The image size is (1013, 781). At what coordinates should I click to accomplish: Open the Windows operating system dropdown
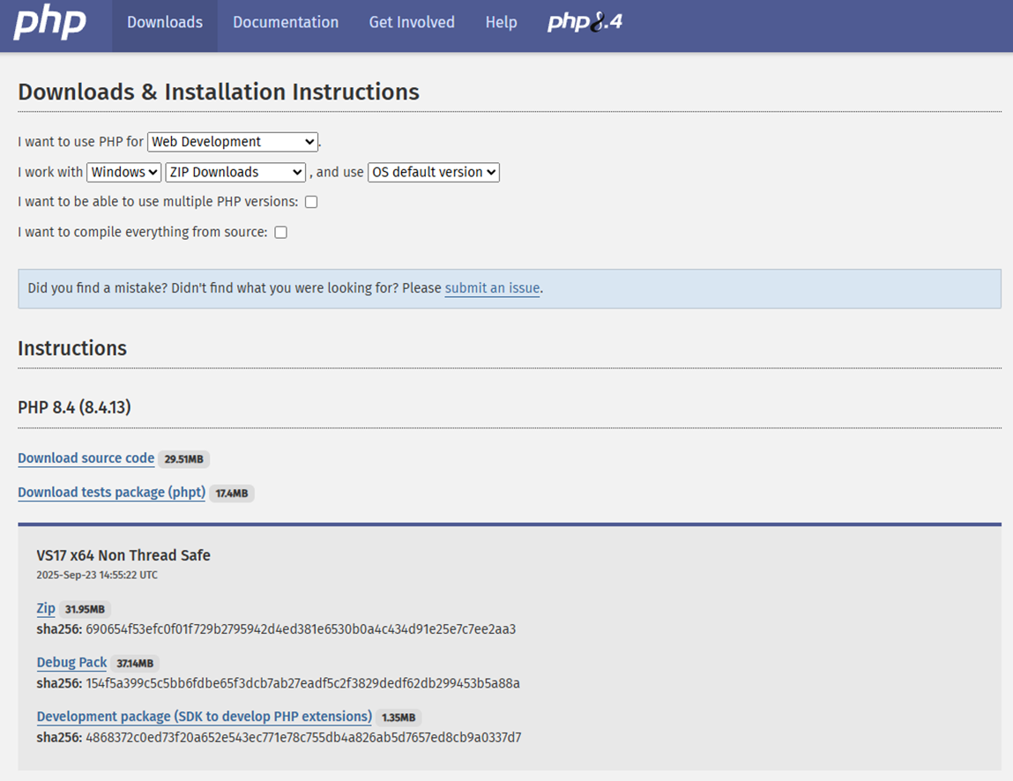(124, 173)
